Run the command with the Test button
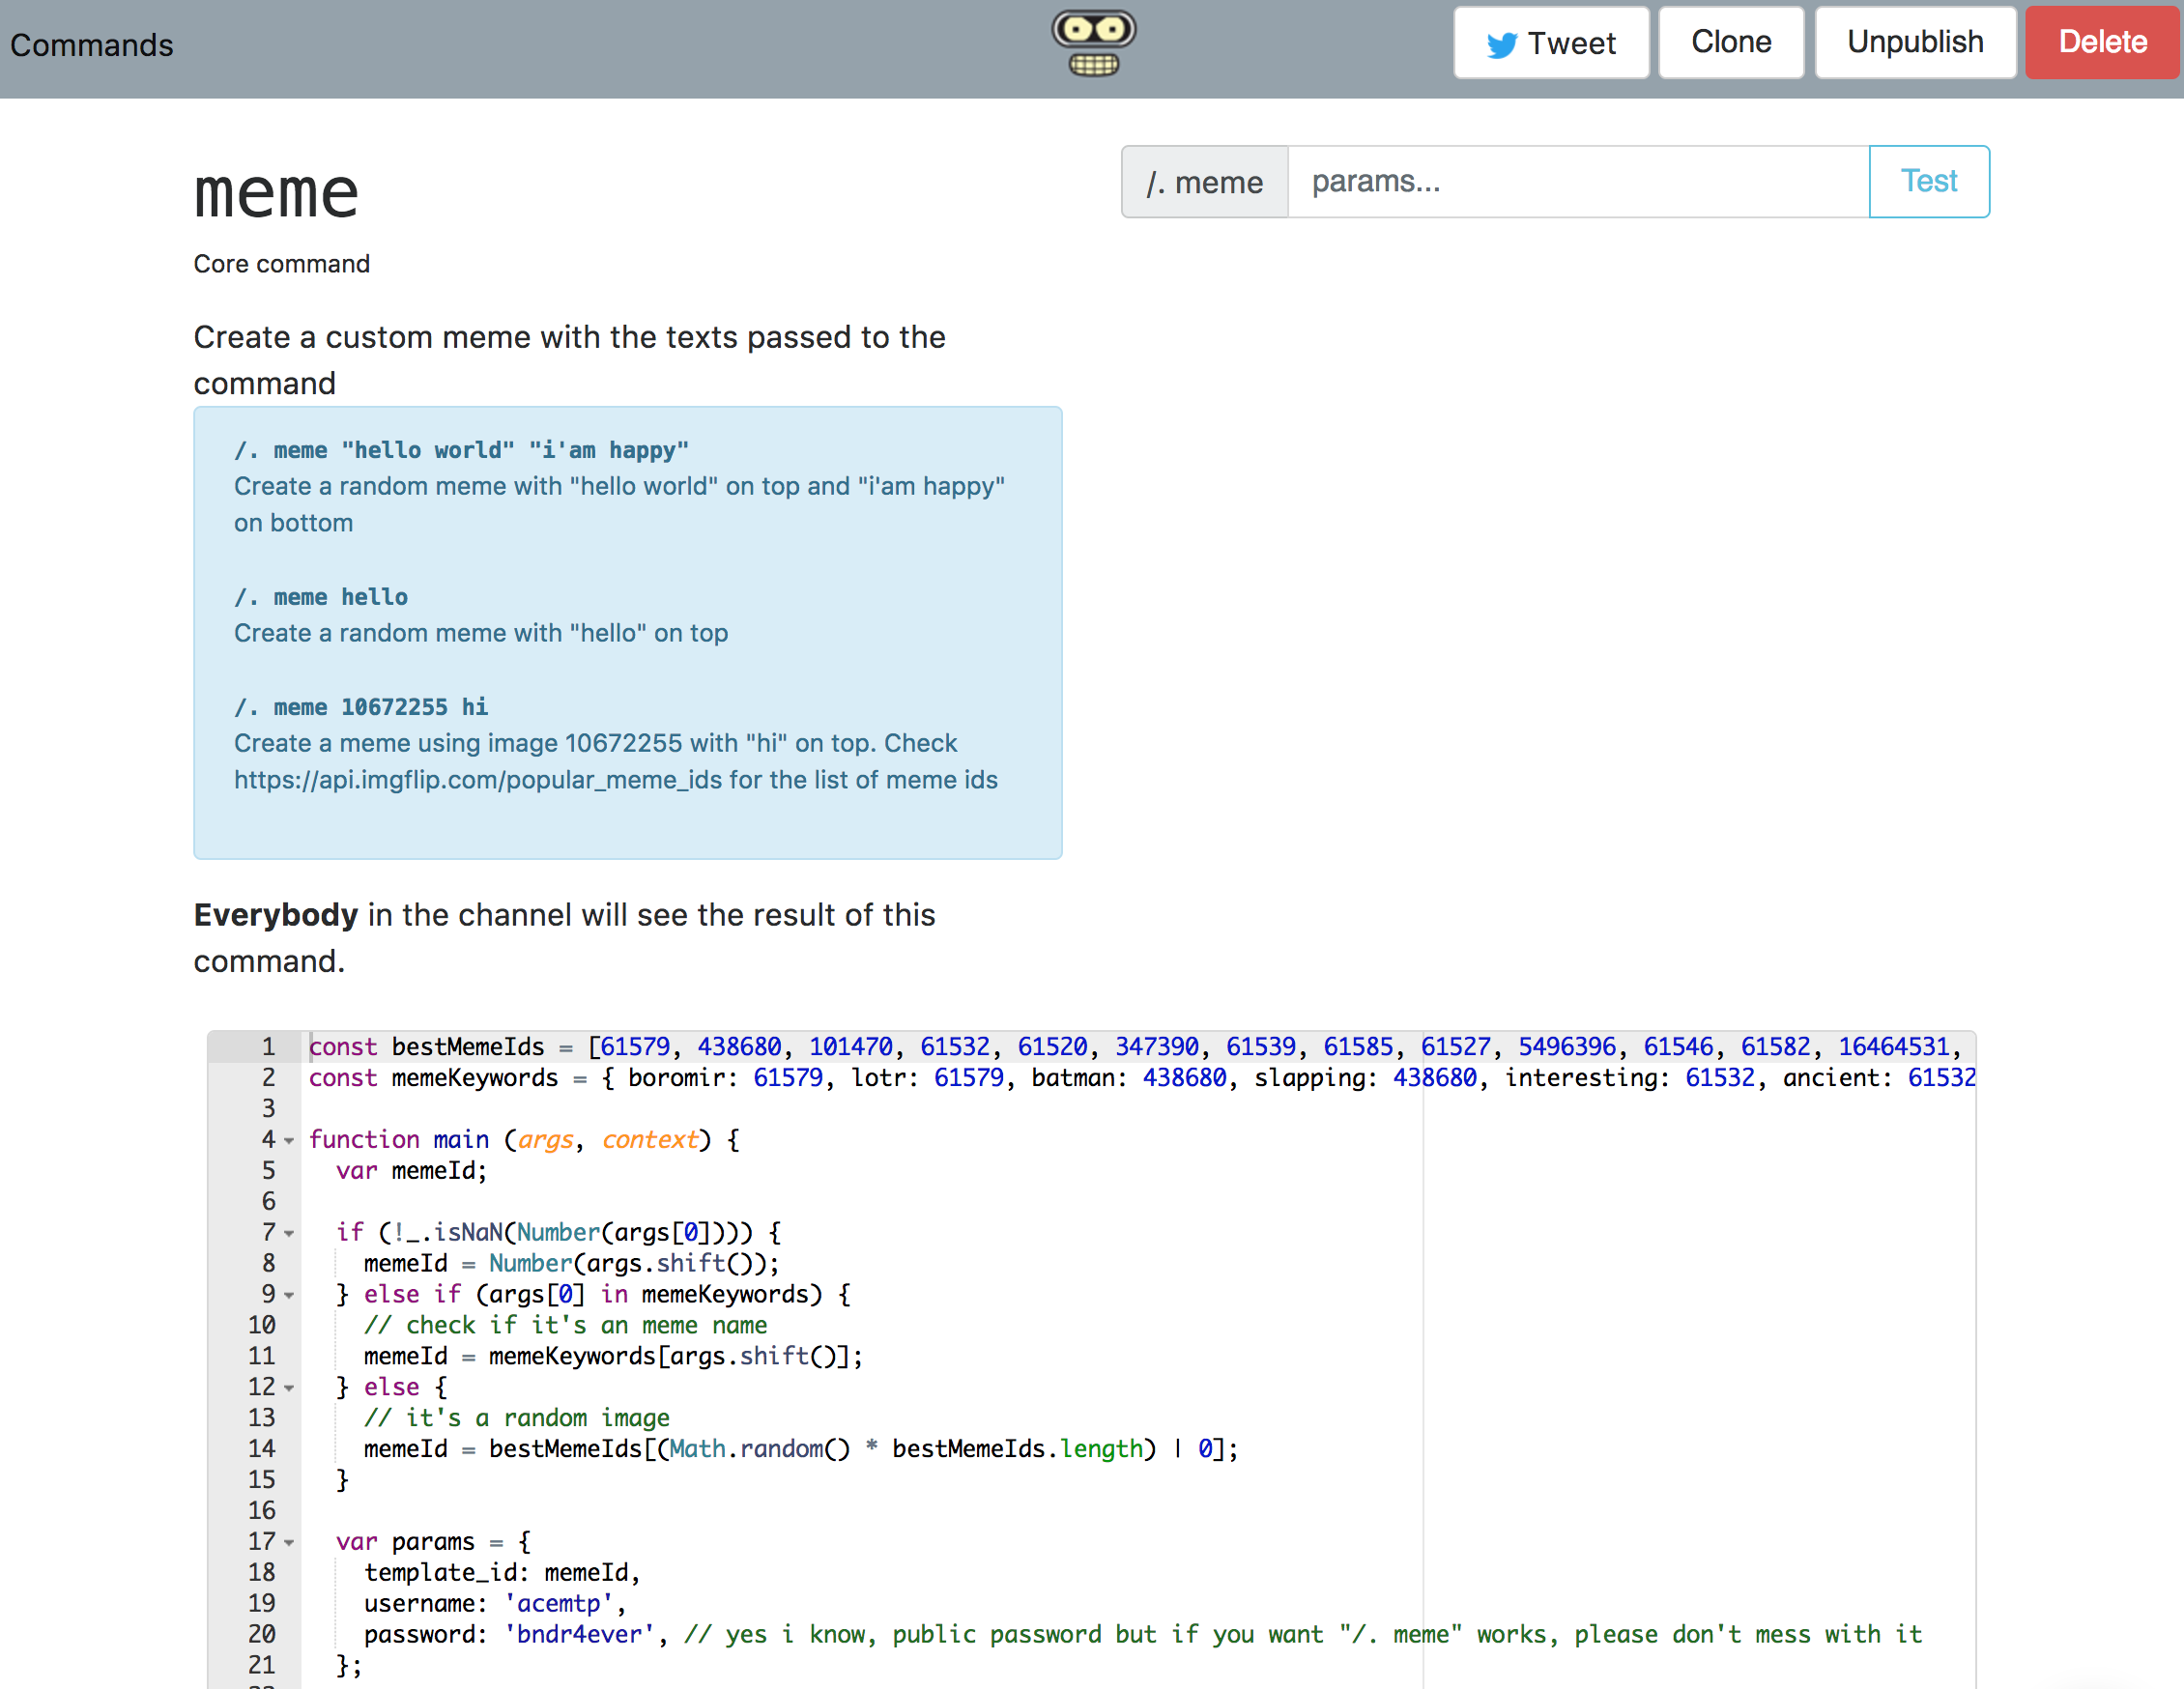This screenshot has height=1689, width=2184. click(1929, 181)
